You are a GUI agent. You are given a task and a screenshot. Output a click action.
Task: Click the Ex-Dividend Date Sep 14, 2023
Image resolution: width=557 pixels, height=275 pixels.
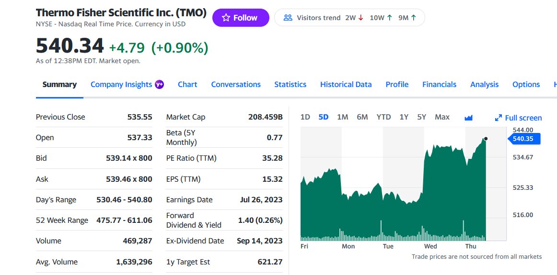[x=260, y=241]
